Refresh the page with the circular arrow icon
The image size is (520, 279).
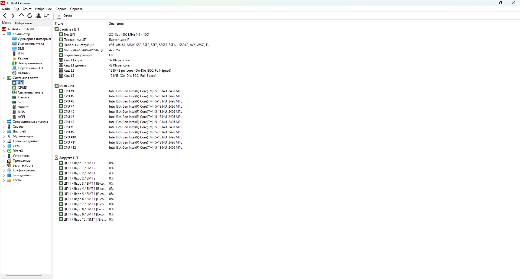click(x=30, y=16)
